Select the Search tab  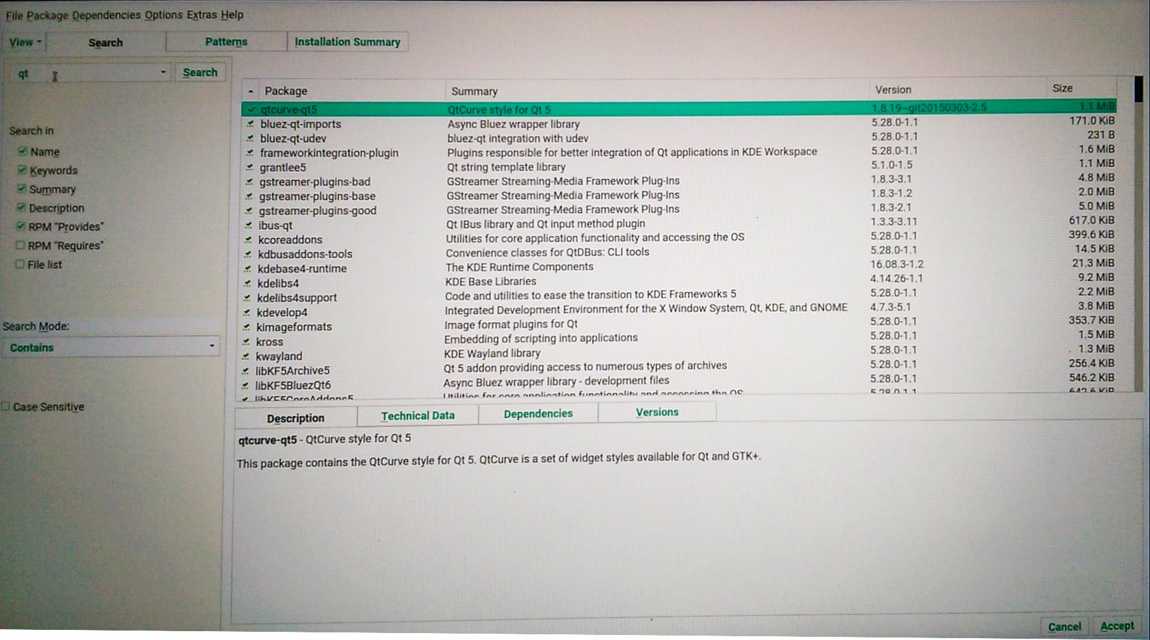[x=106, y=42]
